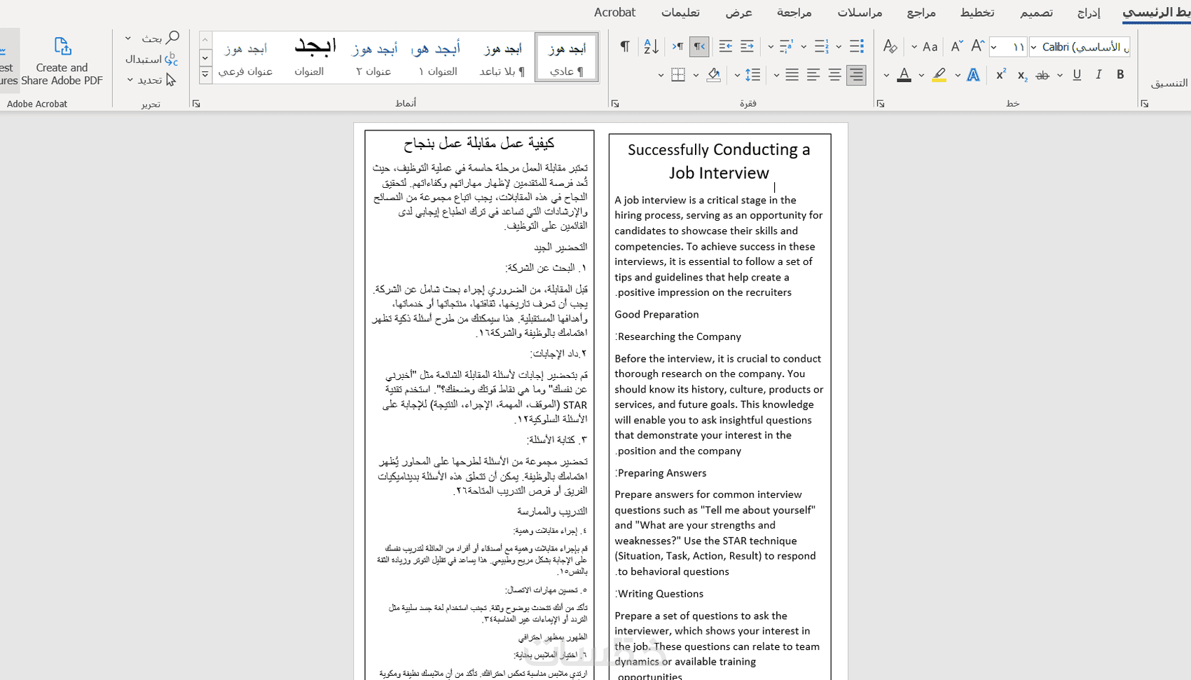Apply the dark font color swatch
Viewport: 1191px width, 680px height.
904,75
